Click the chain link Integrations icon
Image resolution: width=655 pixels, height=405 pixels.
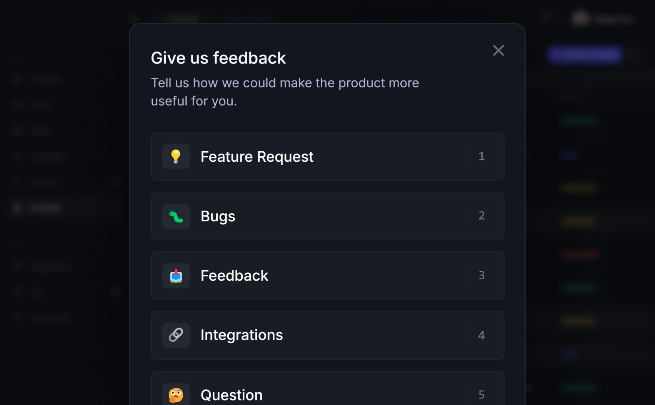pyautogui.click(x=176, y=335)
